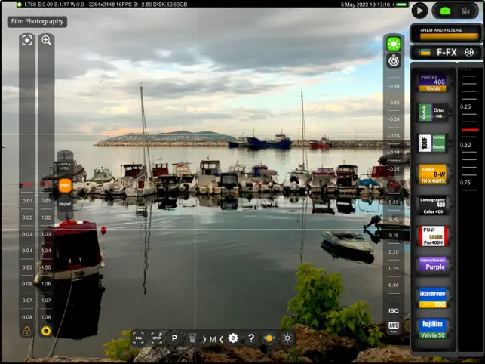Open the settings gear in bottom toolbar
This screenshot has height=364, width=485.
click(x=233, y=338)
